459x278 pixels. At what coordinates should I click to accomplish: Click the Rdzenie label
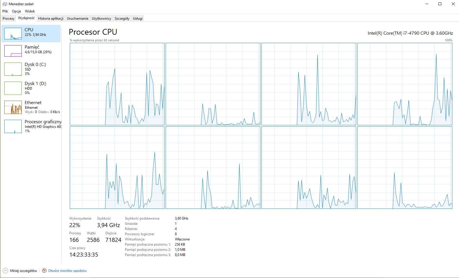[x=131, y=229]
